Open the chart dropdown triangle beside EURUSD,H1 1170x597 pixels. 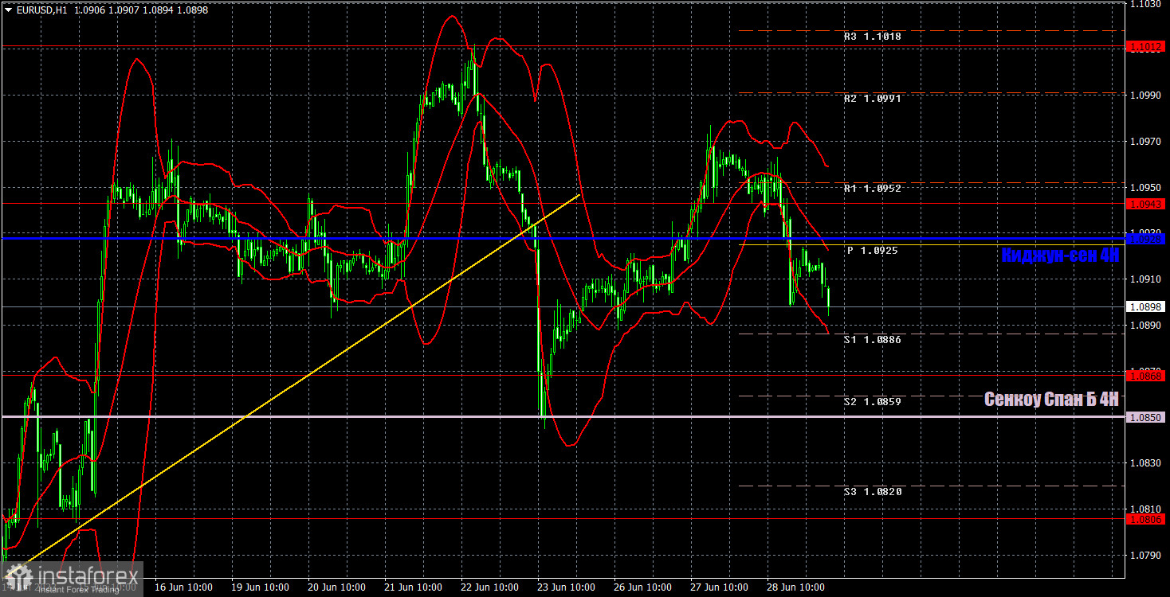pos(8,10)
